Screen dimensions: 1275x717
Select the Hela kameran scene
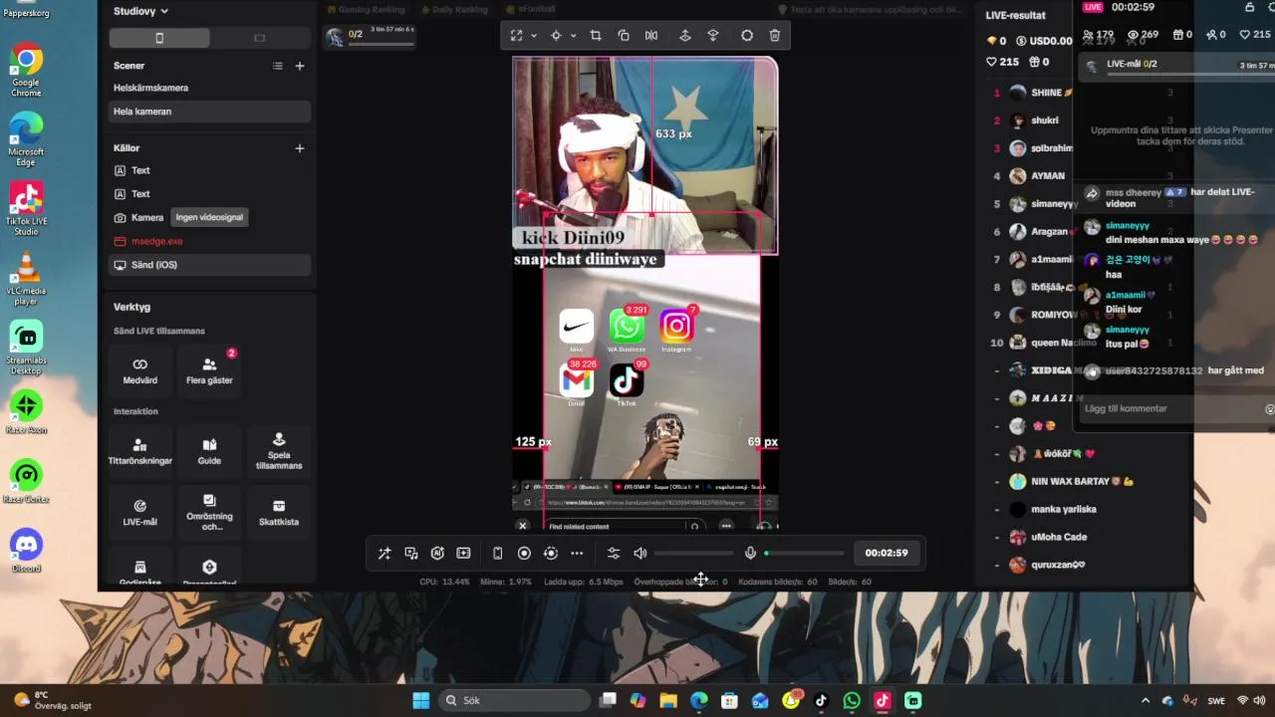tap(209, 112)
